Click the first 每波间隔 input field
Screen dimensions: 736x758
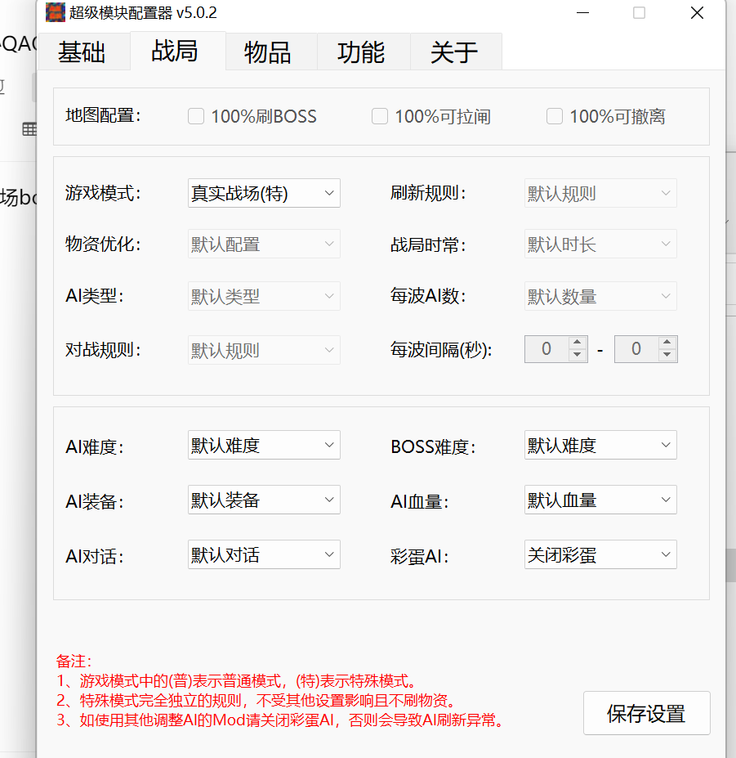click(546, 349)
